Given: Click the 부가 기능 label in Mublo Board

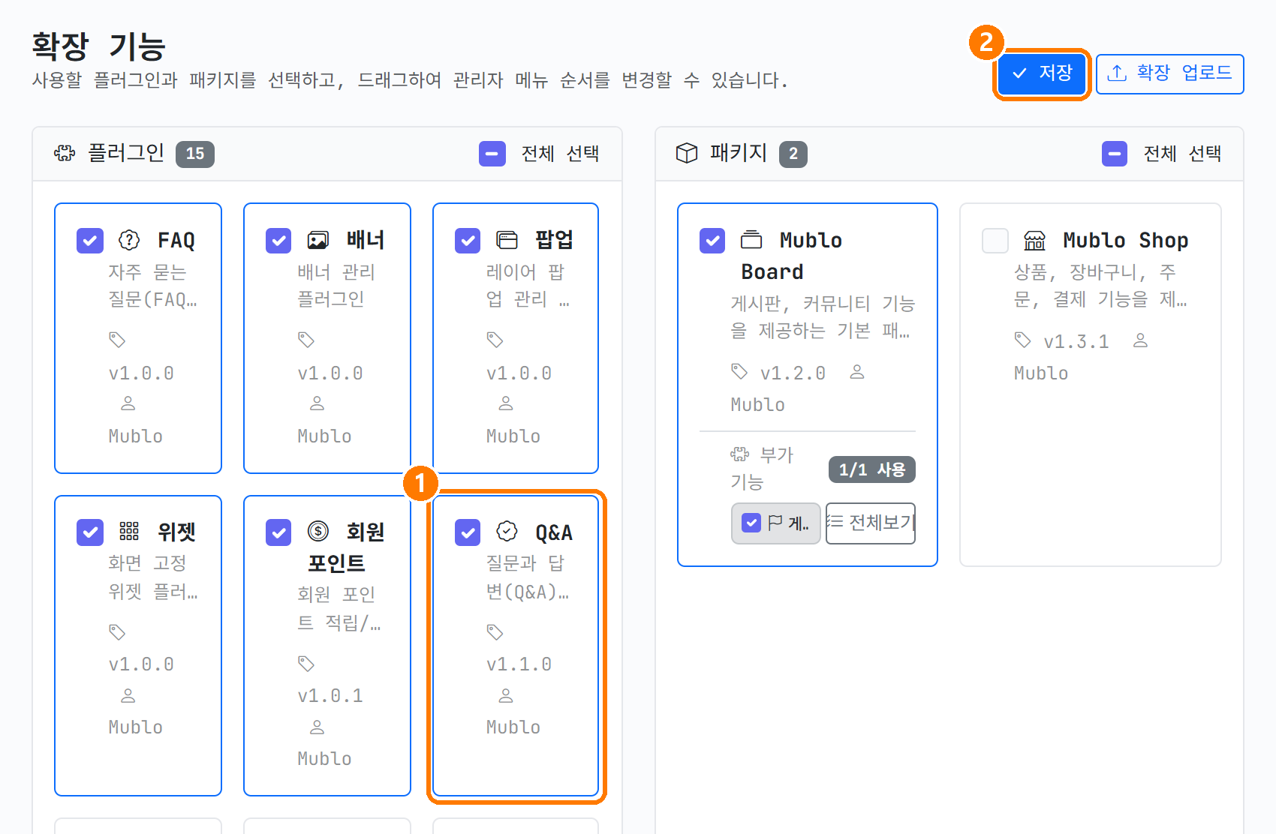Looking at the screenshot, I should pyautogui.click(x=762, y=469).
